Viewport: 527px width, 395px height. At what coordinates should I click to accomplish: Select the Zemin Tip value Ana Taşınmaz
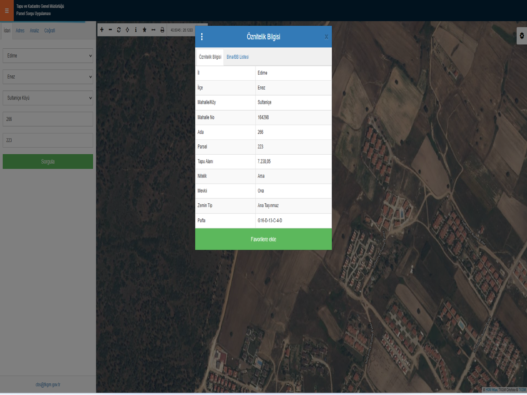tap(268, 206)
